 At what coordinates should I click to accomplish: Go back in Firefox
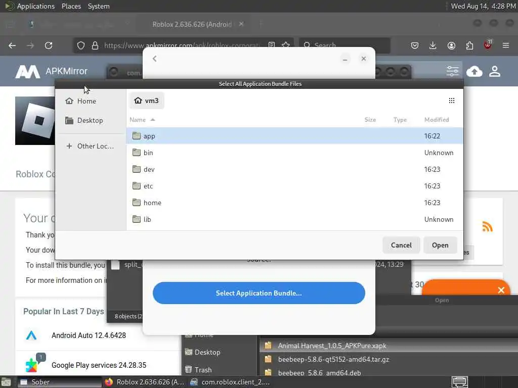point(12,45)
